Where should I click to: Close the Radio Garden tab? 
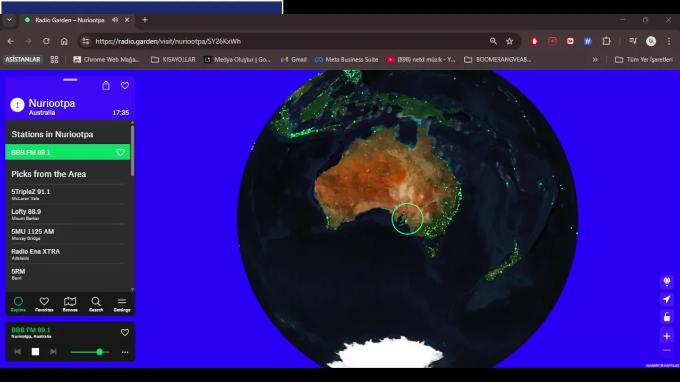tap(127, 20)
